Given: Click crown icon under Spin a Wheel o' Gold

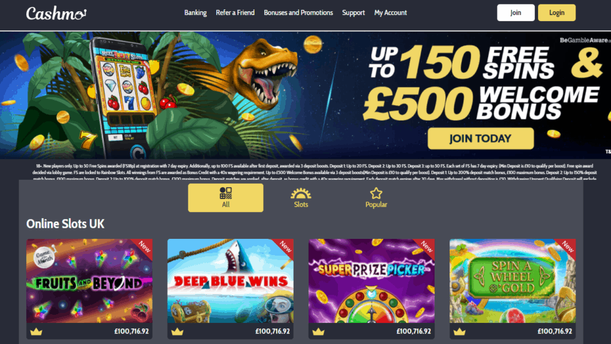Looking at the screenshot, I should tap(459, 332).
